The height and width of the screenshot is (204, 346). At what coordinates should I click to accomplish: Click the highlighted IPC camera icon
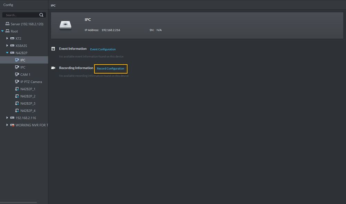coord(17,60)
